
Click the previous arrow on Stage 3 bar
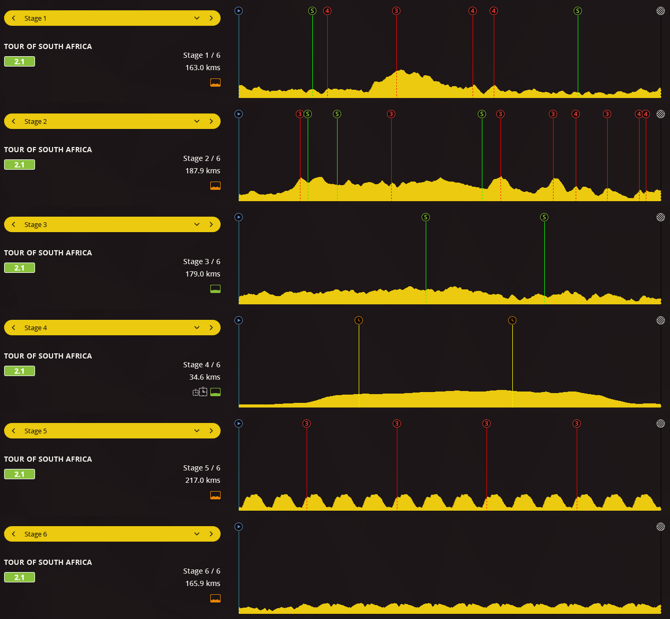(x=13, y=224)
